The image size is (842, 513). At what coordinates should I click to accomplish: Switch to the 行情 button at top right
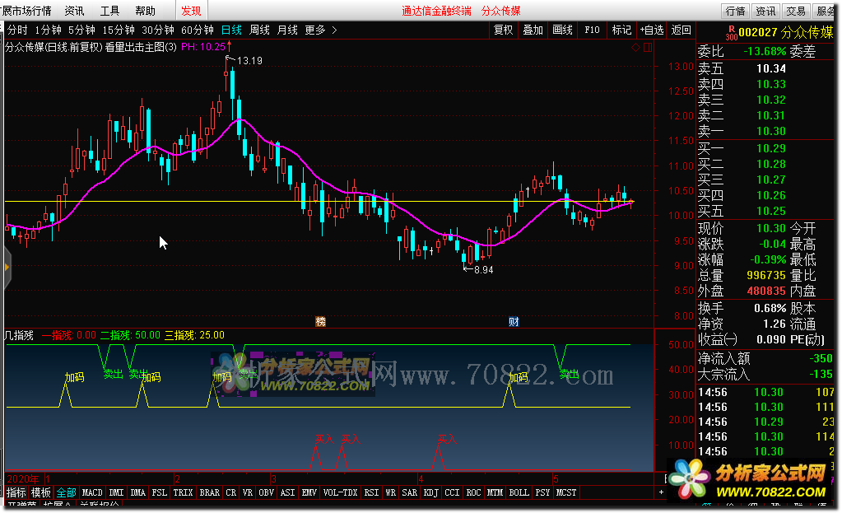coord(735,11)
